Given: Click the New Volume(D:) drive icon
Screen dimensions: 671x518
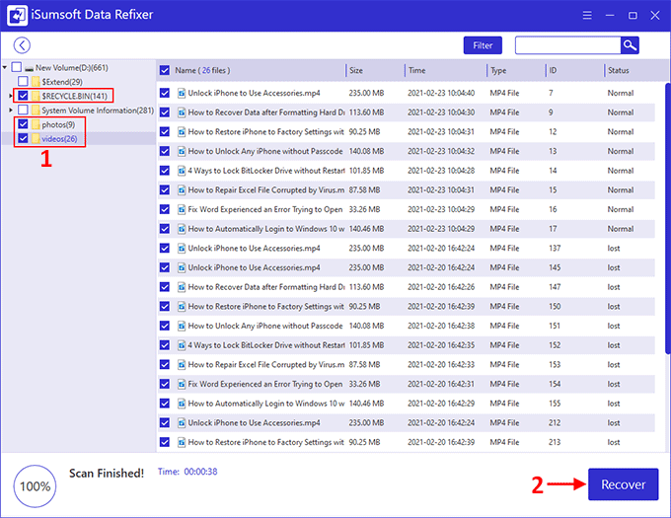Looking at the screenshot, I should point(29,68).
